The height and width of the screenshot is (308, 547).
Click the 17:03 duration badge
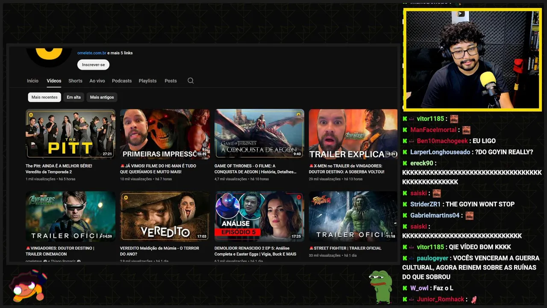[202, 236]
